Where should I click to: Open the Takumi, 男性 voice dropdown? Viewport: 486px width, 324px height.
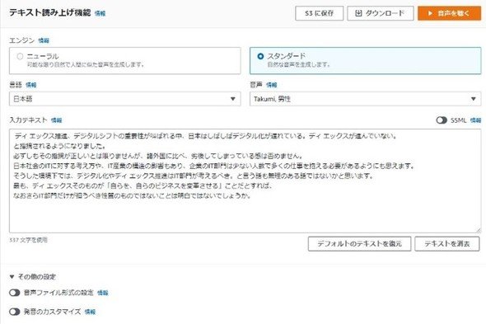pyautogui.click(x=366, y=99)
